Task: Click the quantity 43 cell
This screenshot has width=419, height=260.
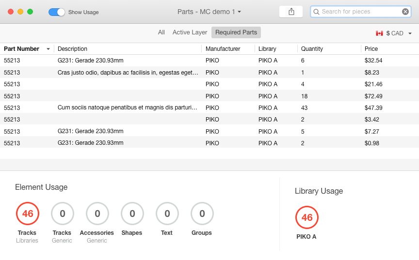Action: point(304,108)
